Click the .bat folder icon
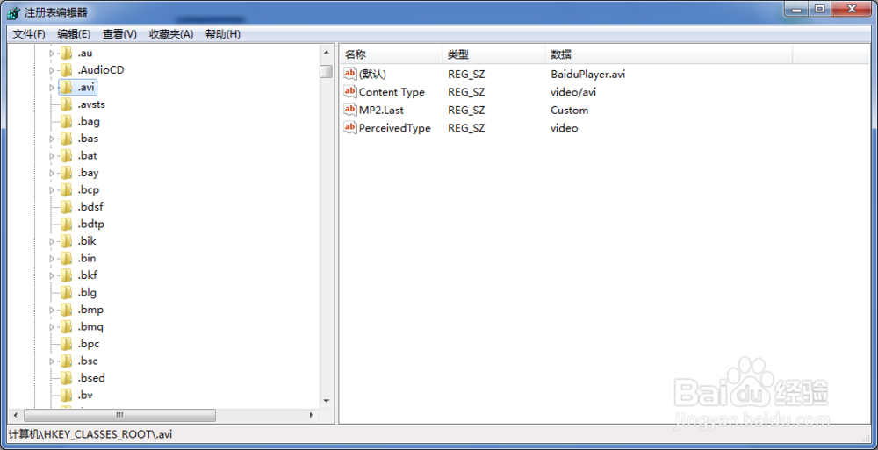 [67, 155]
